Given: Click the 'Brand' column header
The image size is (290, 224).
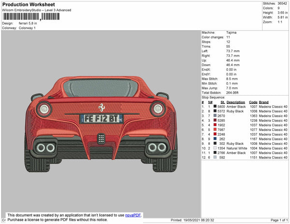Looking at the screenshot, I should 263,102.
